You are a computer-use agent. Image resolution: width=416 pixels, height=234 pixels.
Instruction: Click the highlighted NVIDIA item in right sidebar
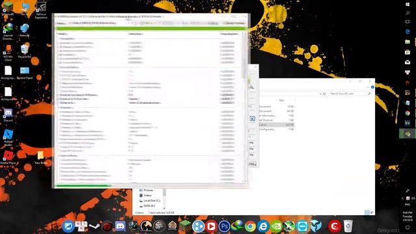click(408, 134)
